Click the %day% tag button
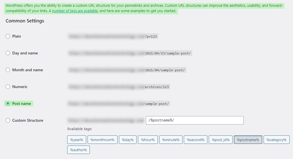This screenshot has width=293, height=159. tap(127, 140)
